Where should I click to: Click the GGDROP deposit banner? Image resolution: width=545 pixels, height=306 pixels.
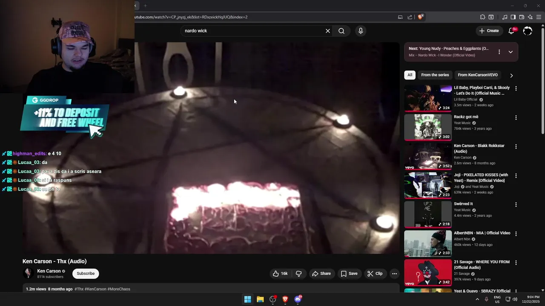point(65,116)
